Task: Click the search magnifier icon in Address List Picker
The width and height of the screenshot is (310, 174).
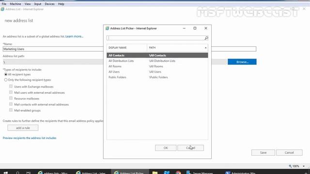Action: tap(206, 38)
